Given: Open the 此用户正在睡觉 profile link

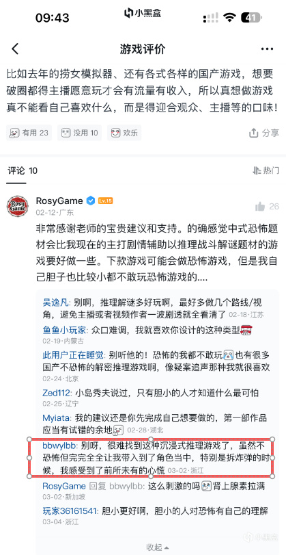Looking at the screenshot, I should [73, 355].
